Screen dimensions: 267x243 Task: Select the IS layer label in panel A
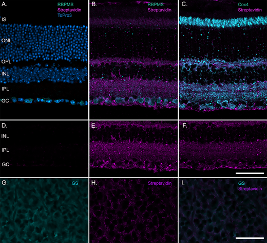(4, 20)
